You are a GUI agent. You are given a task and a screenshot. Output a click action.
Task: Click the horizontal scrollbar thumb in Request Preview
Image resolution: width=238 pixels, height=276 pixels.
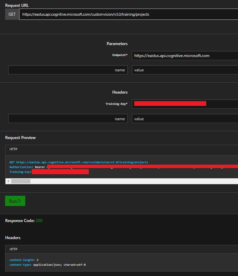pos(21,181)
